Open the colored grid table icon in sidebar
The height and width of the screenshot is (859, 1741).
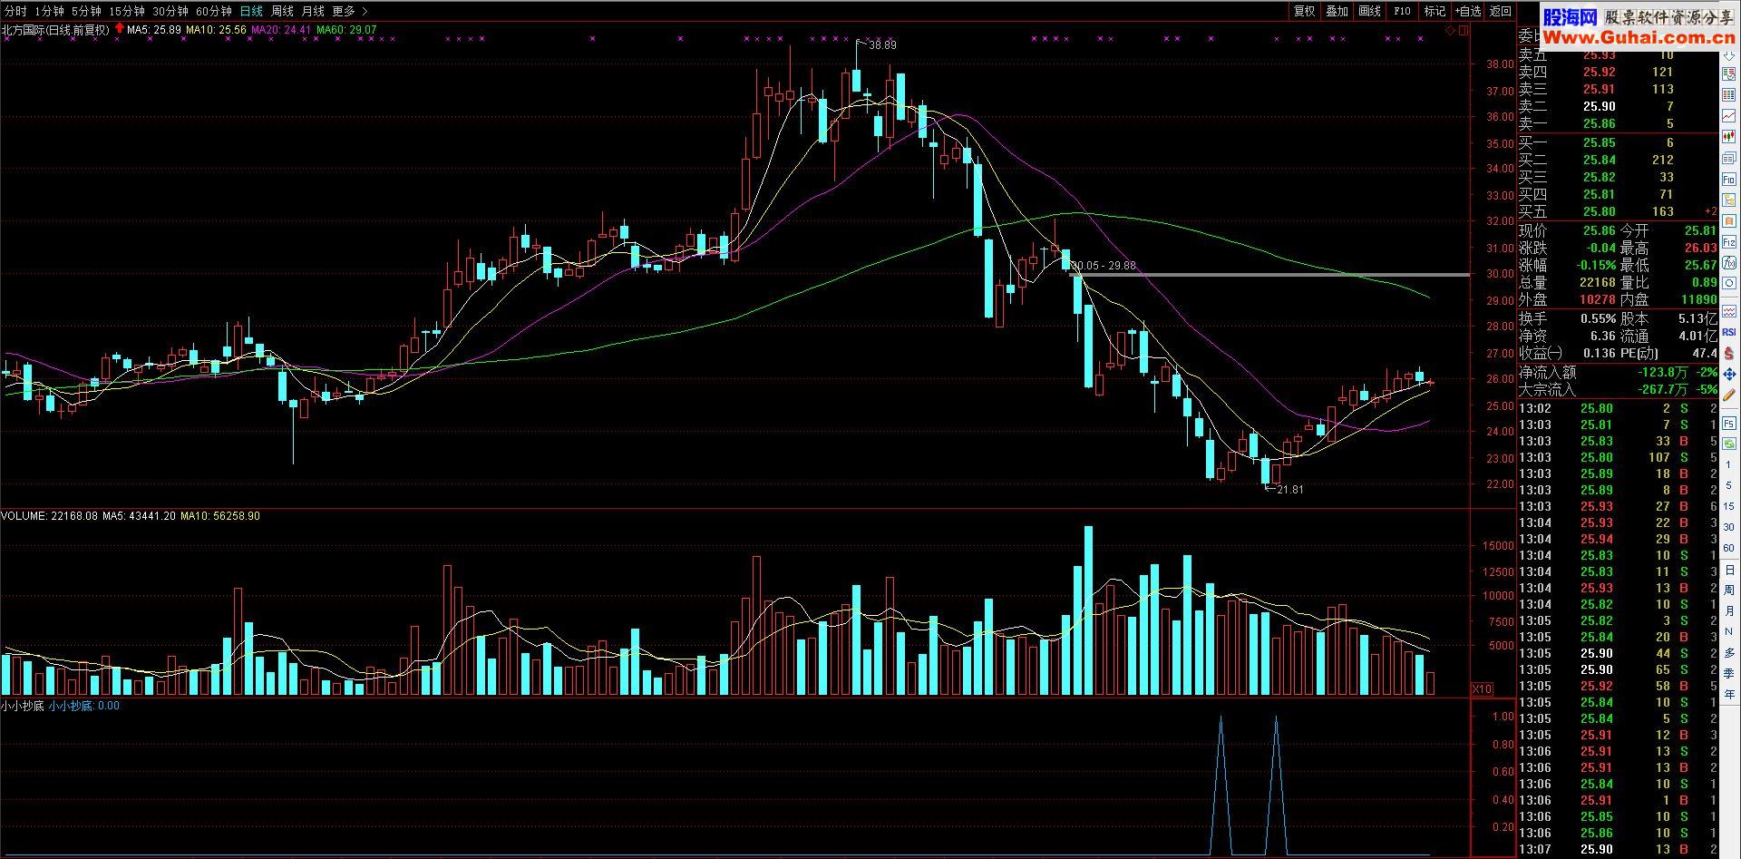click(x=1729, y=93)
